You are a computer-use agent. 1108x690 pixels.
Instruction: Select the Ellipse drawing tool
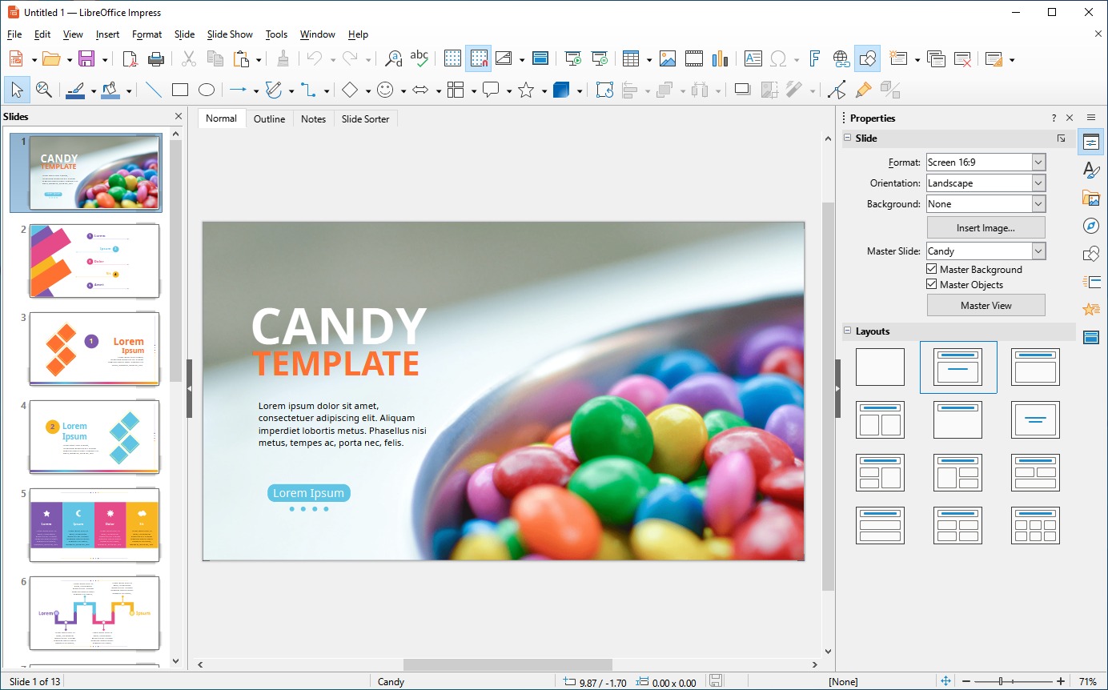[207, 90]
